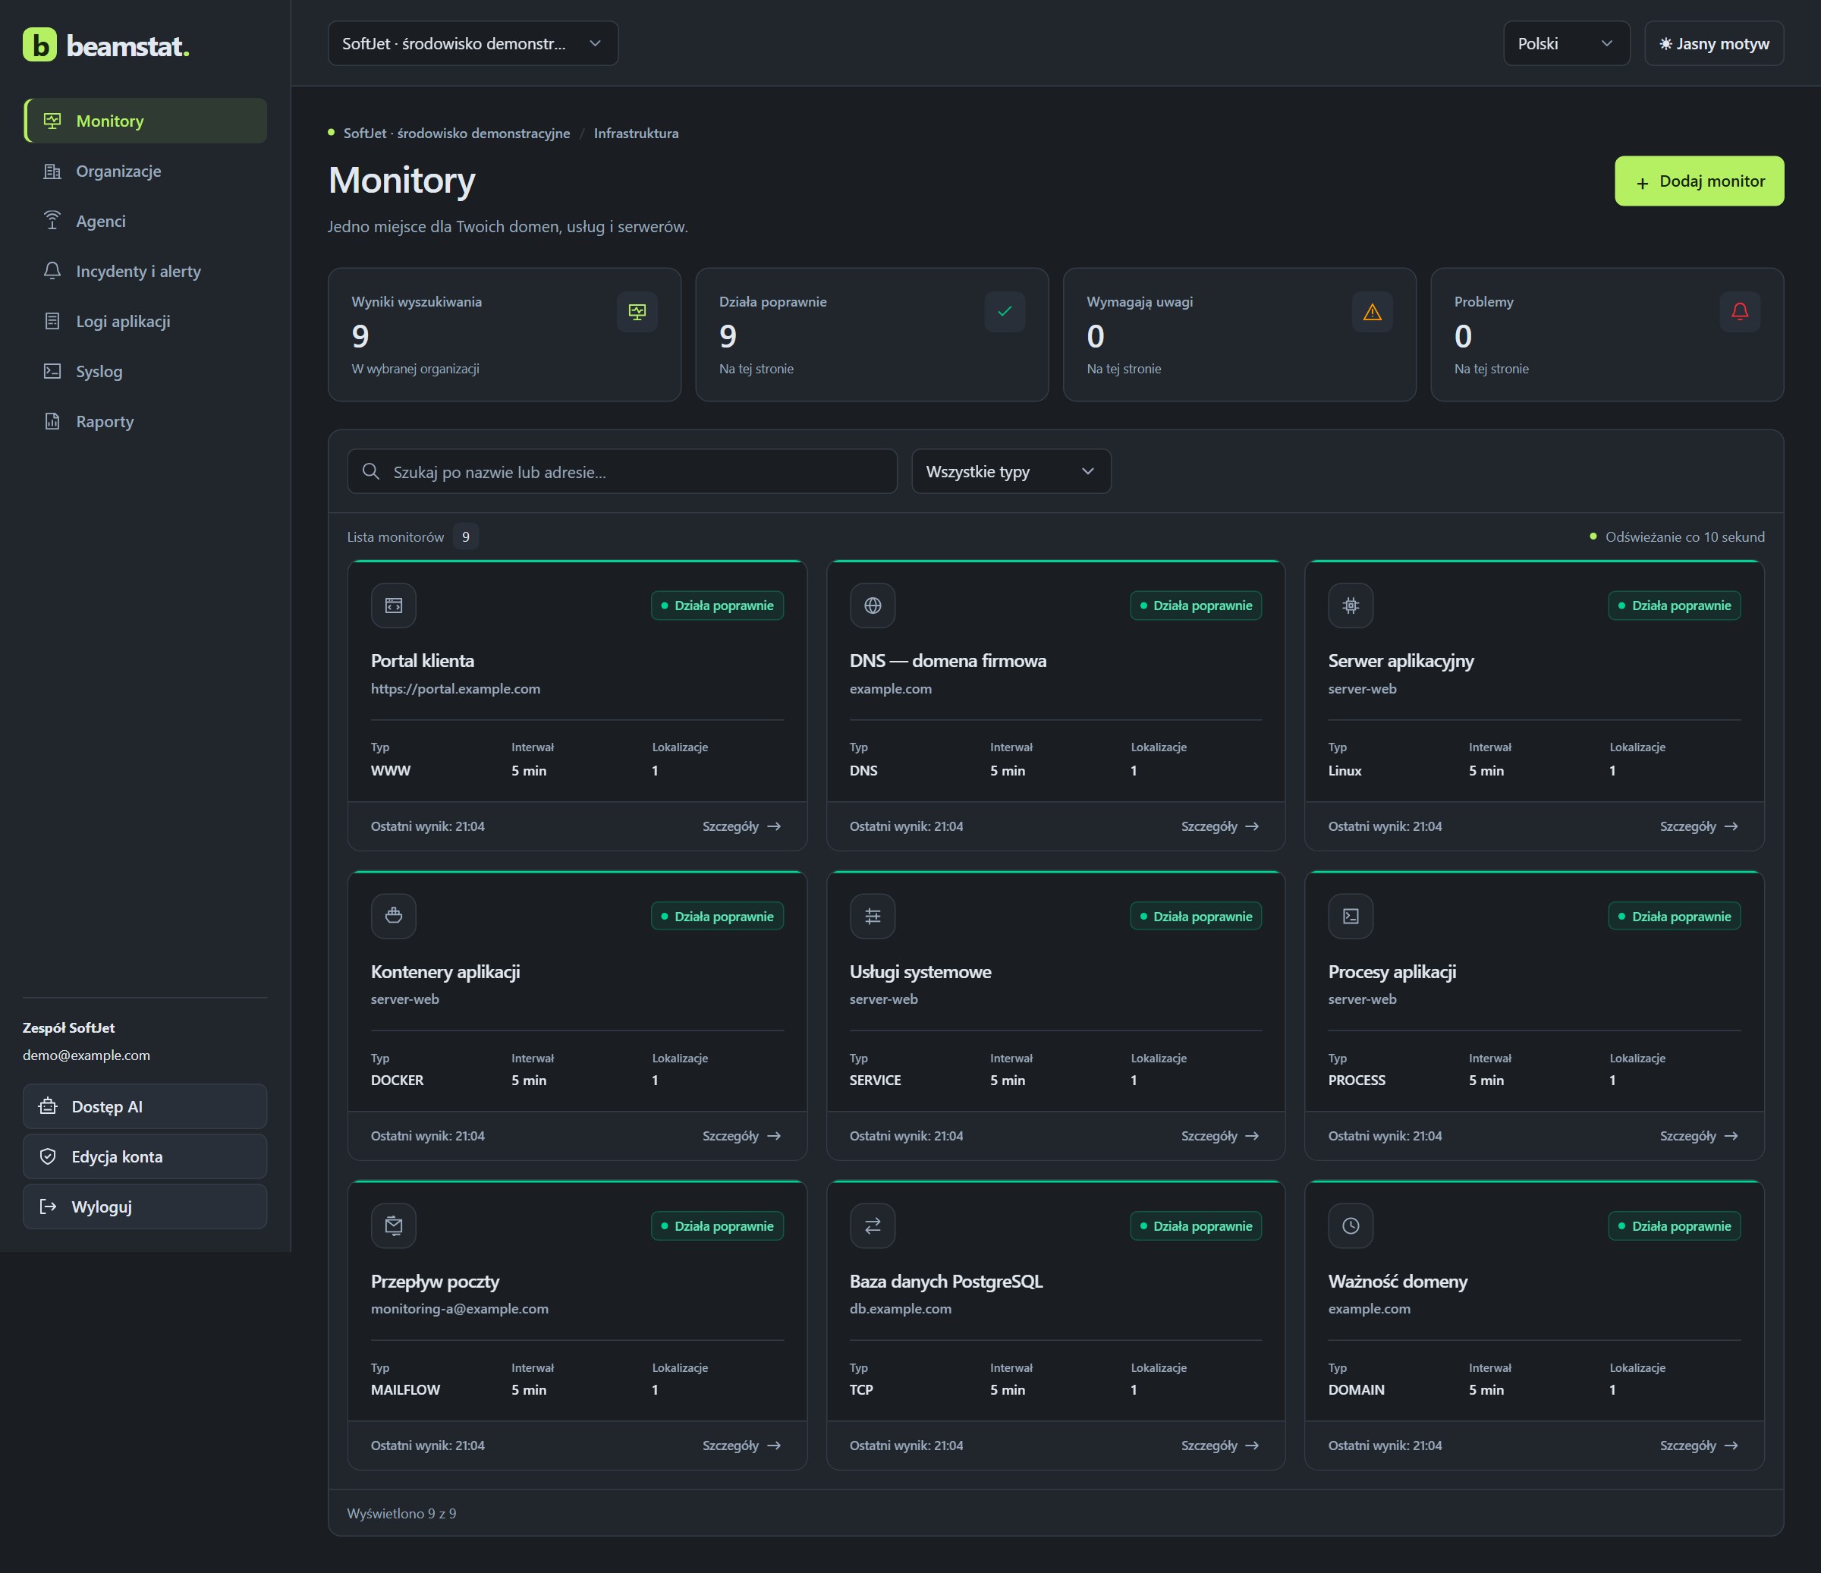
Task: Open Logi aplikacji in the sidebar
Action: pyautogui.click(x=145, y=321)
